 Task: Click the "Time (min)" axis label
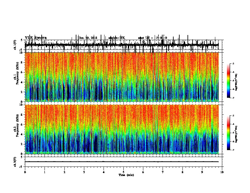pyautogui.click(x=126, y=175)
